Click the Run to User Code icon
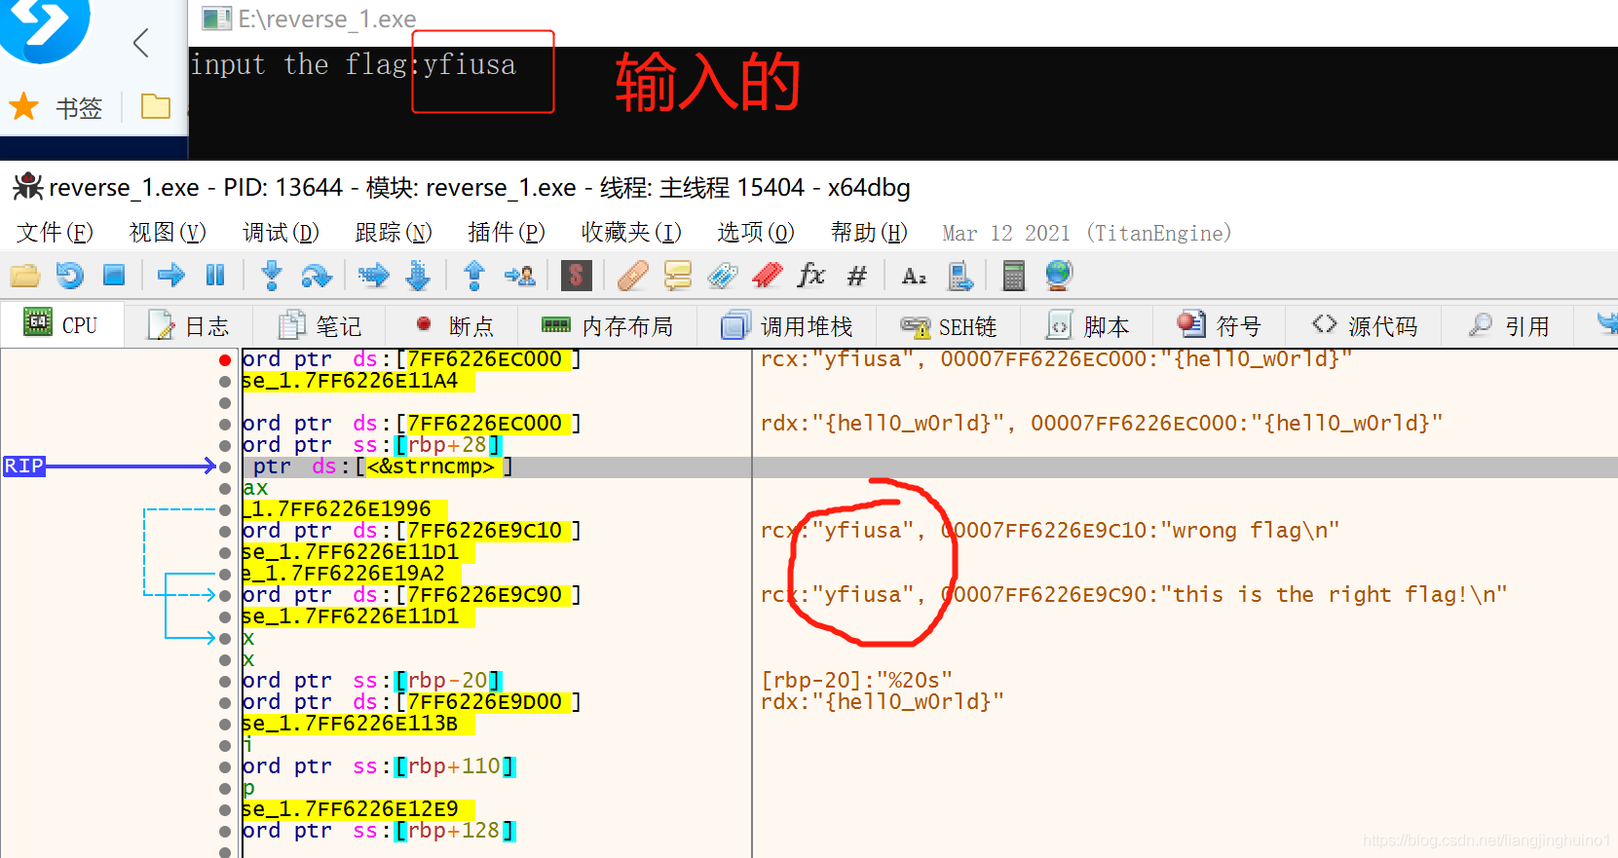The height and width of the screenshot is (858, 1618). (519, 276)
